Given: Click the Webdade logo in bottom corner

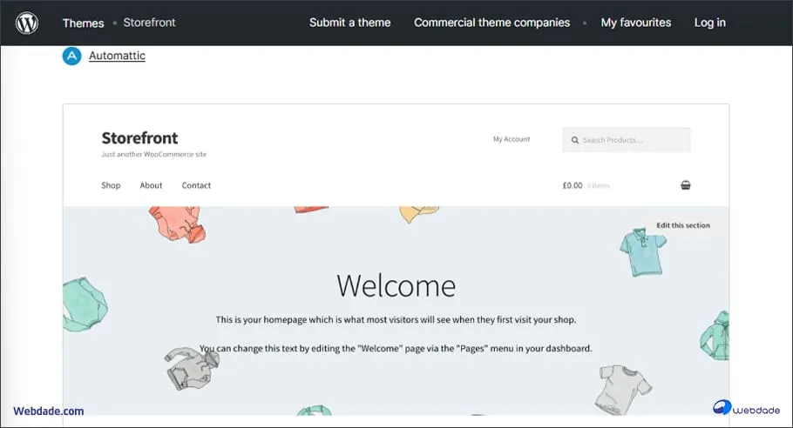Looking at the screenshot, I should click(745, 410).
